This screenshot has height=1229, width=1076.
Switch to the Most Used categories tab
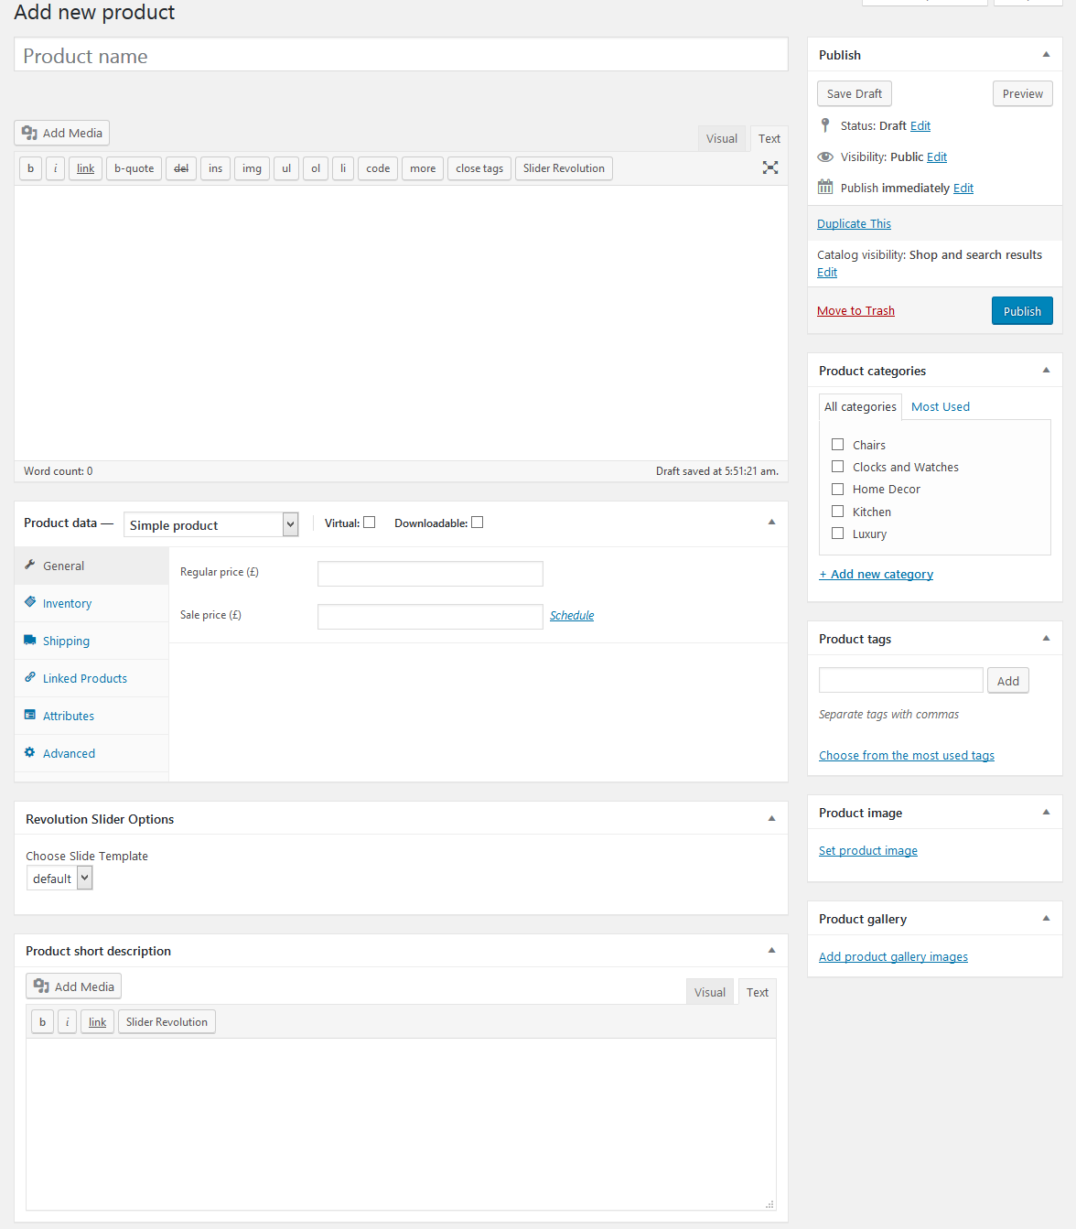coord(940,407)
